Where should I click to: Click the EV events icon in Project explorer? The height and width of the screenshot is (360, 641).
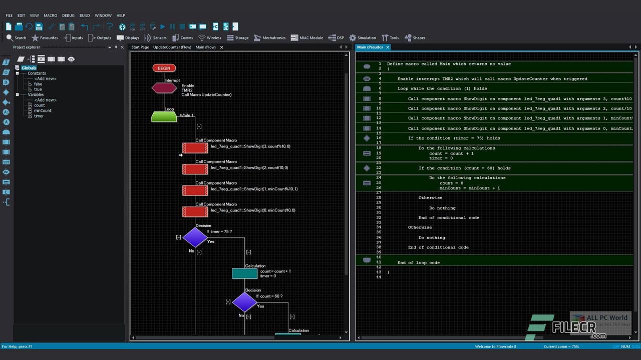pos(71,59)
